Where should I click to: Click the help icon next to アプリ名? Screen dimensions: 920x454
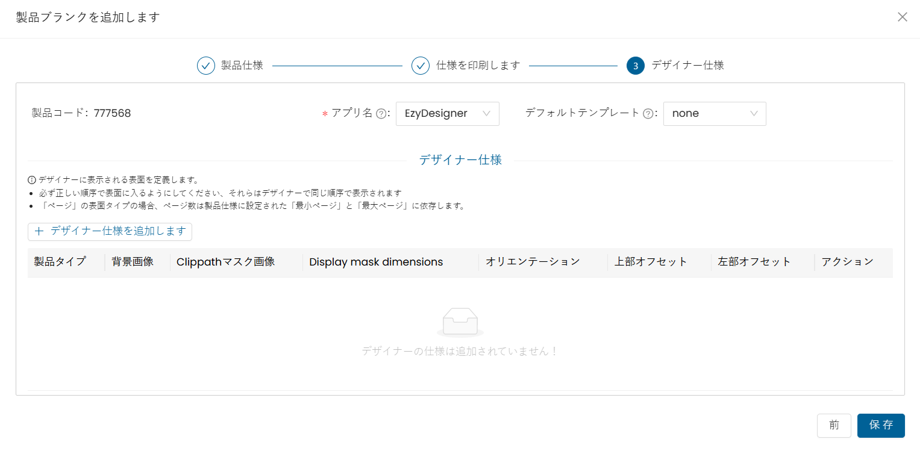point(381,114)
